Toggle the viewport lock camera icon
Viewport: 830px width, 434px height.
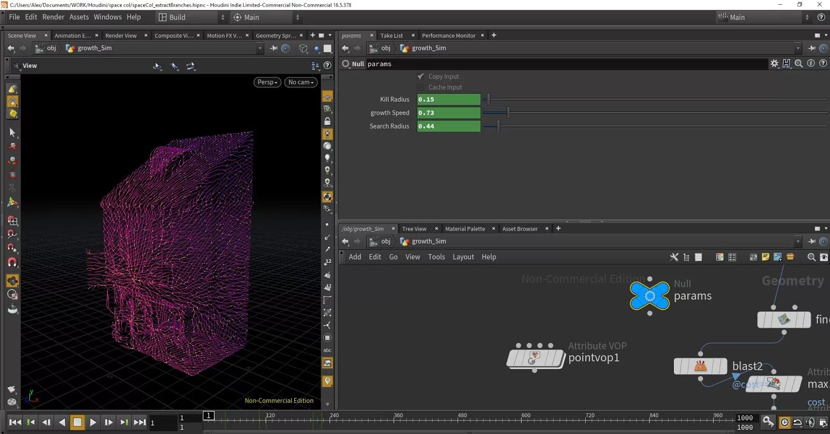(327, 121)
